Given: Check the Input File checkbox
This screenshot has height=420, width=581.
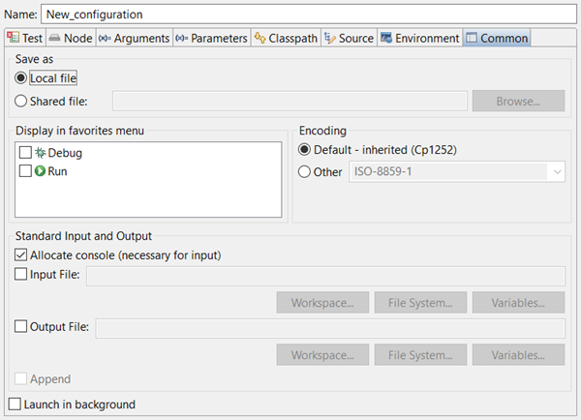Looking at the screenshot, I should pyautogui.click(x=22, y=276).
